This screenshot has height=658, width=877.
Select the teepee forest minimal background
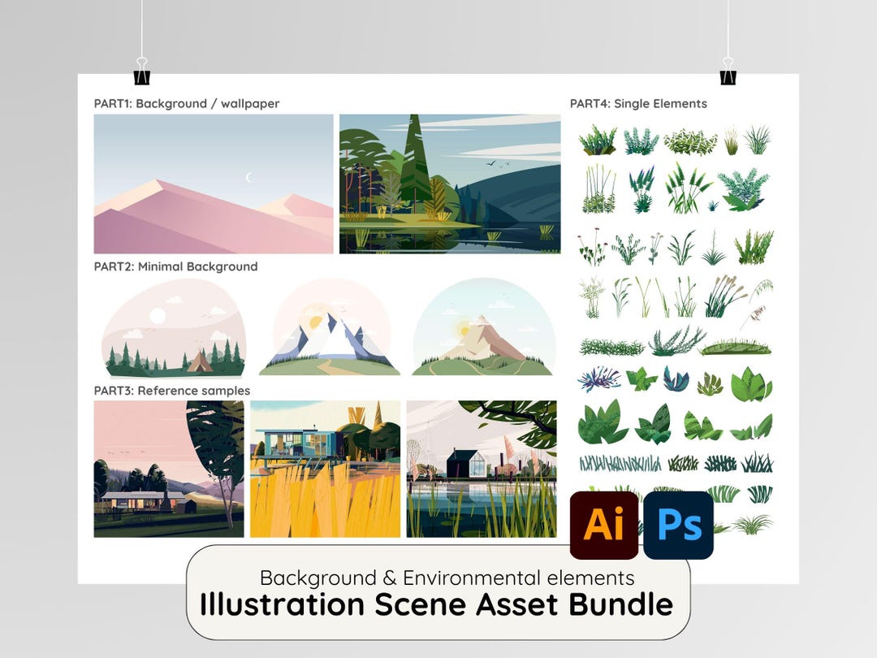174,328
